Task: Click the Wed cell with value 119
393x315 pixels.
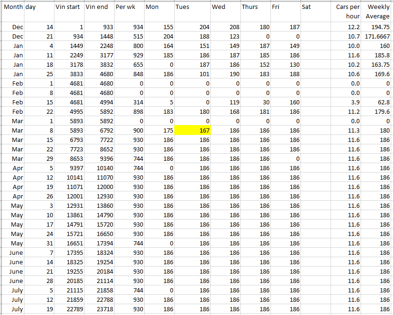Action: [x=225, y=102]
